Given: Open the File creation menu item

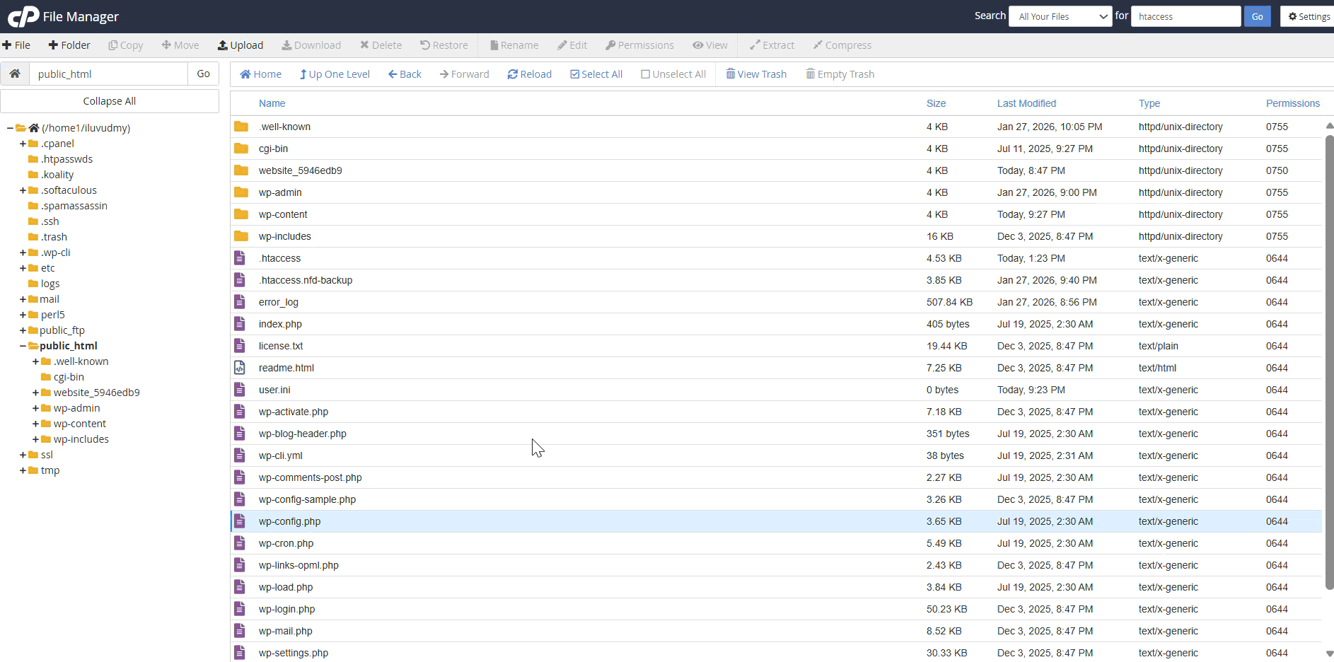Looking at the screenshot, I should 16,45.
